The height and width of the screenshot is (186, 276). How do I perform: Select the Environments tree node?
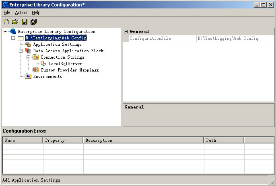click(48, 76)
